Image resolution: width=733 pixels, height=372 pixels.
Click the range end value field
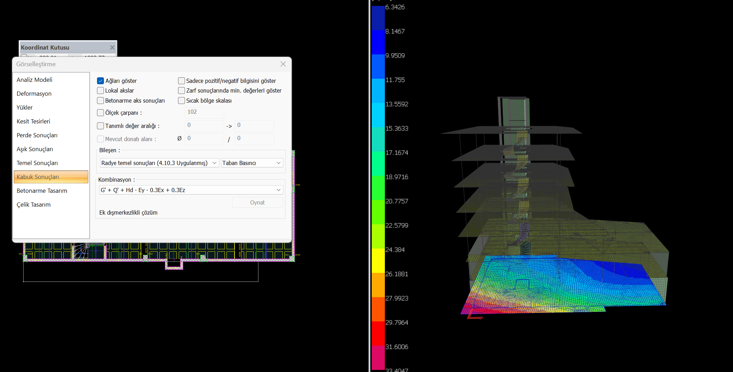click(x=254, y=125)
